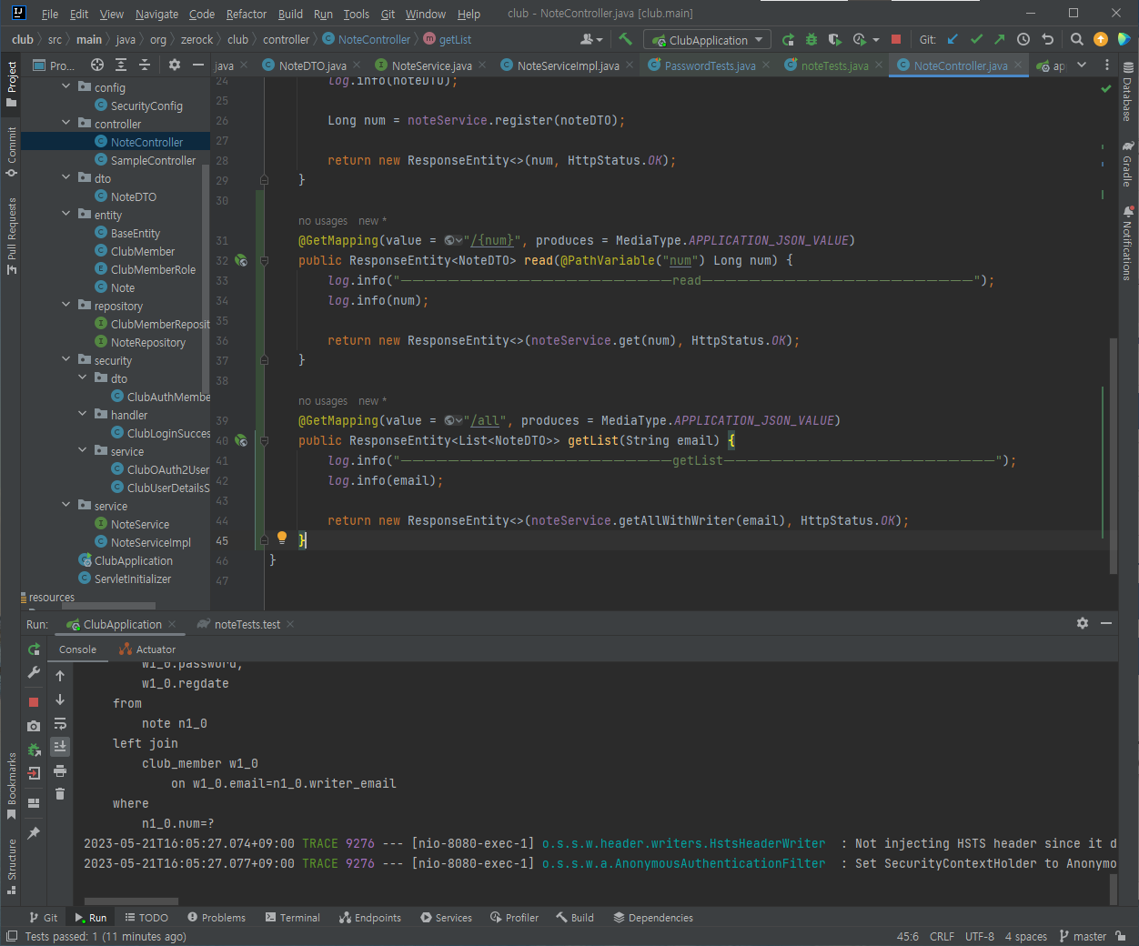
Task: Start debugging with the top toolbar bug icon
Action: coord(811,39)
